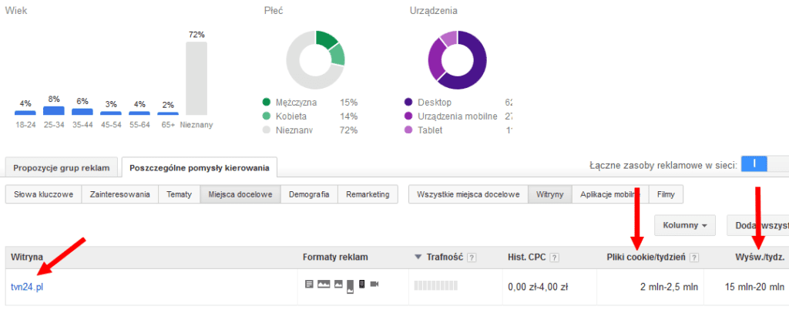
Task: Select the Demografia filter tab
Action: coord(310,194)
